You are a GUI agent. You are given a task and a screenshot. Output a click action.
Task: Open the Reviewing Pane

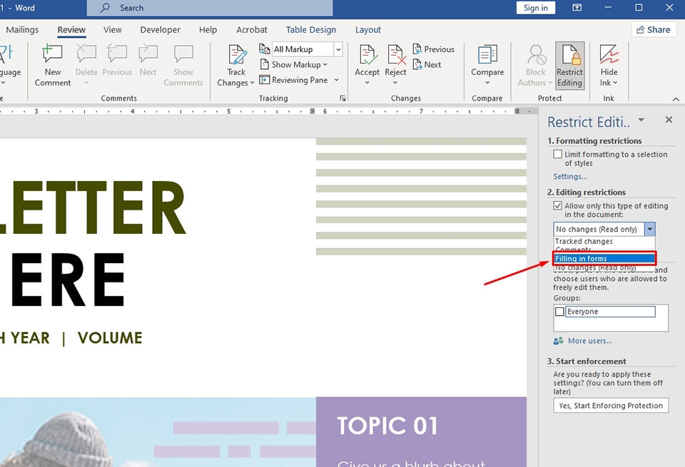coord(294,80)
